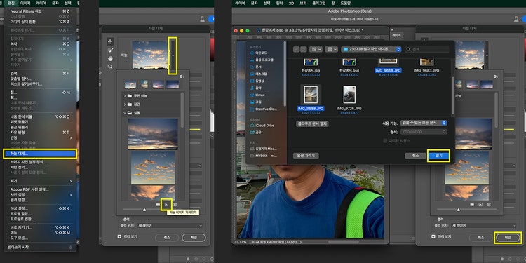Open the sky presets gear menu beside the highlighted arrow

click(182, 76)
